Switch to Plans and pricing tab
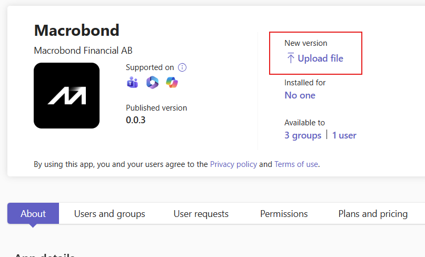The image size is (425, 257). pyautogui.click(x=373, y=214)
